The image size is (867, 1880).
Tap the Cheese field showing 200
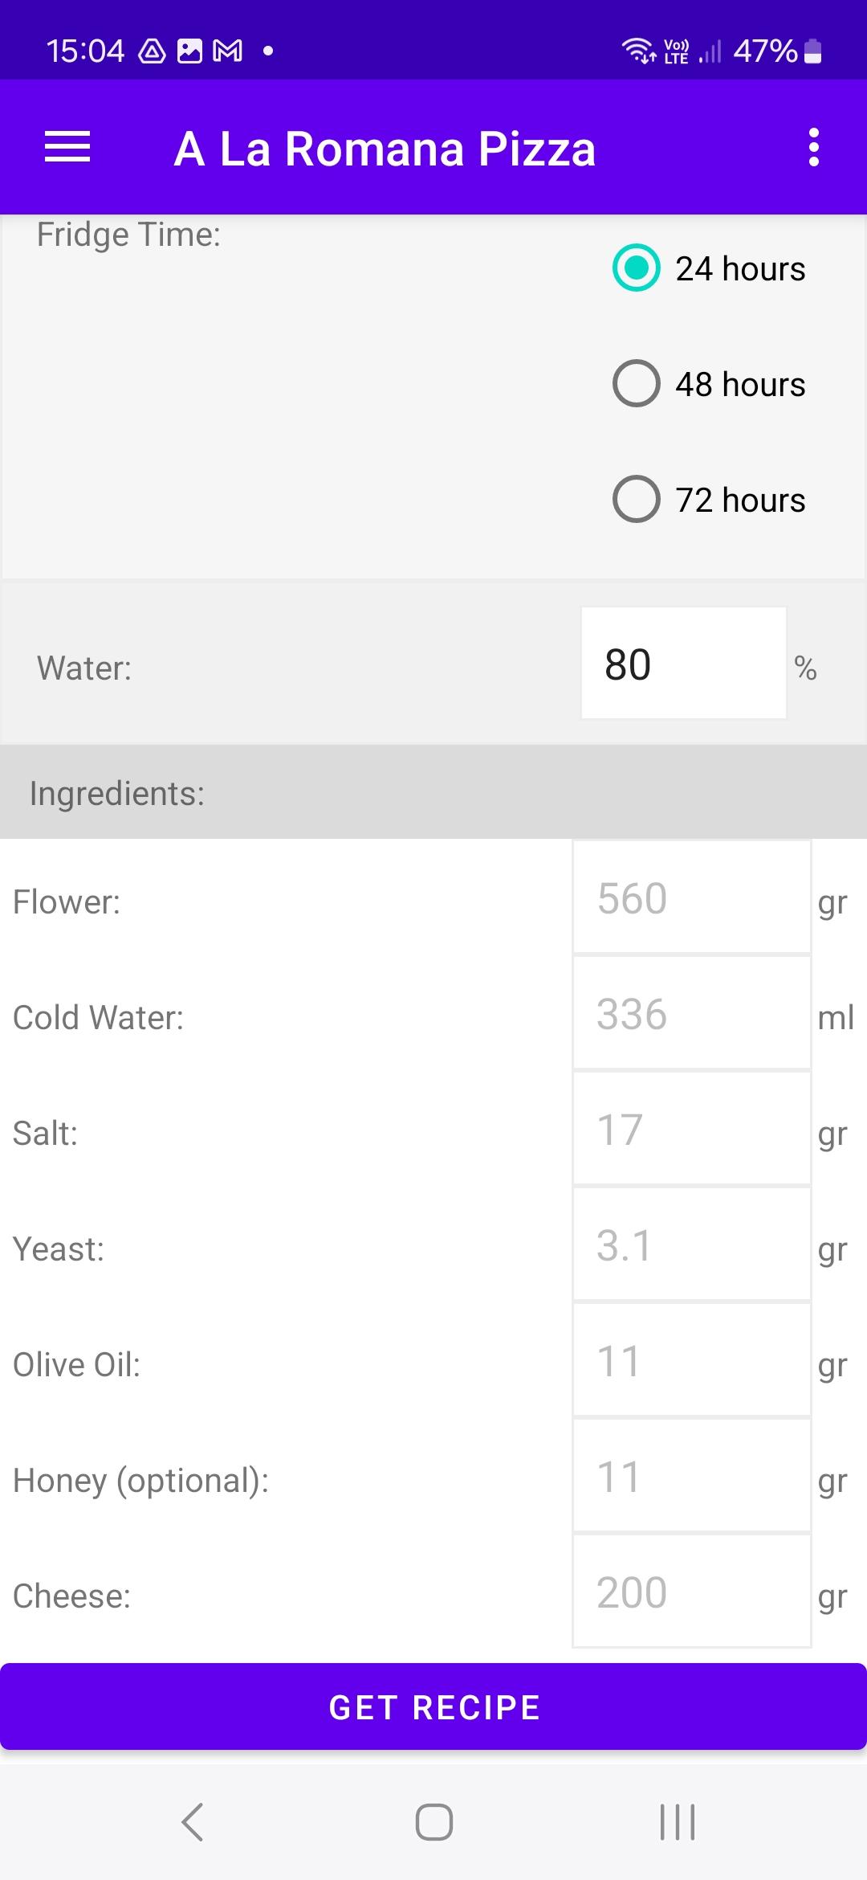[691, 1592]
